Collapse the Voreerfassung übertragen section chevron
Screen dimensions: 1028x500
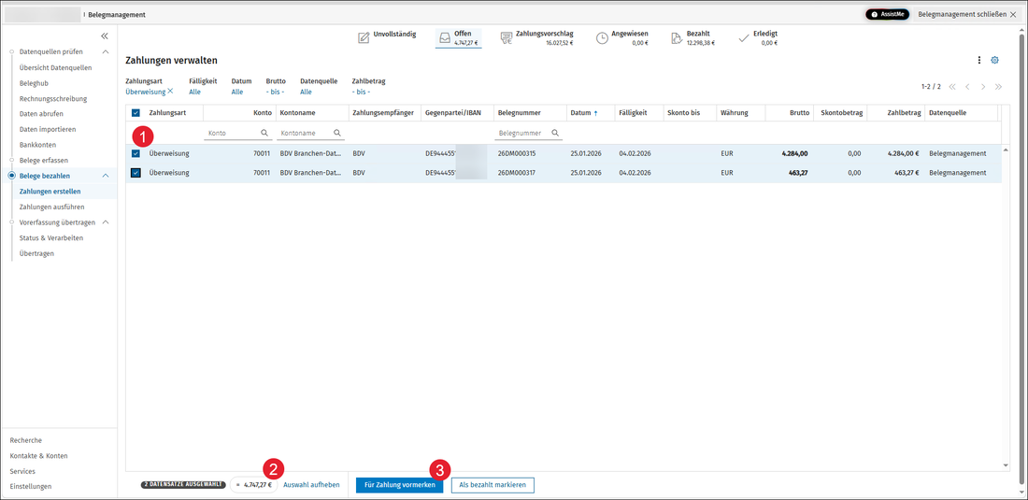(105, 222)
